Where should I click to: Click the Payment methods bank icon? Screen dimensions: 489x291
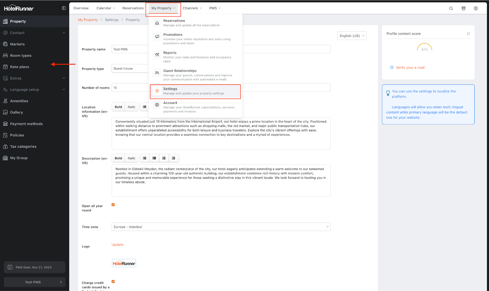[x=5, y=124]
